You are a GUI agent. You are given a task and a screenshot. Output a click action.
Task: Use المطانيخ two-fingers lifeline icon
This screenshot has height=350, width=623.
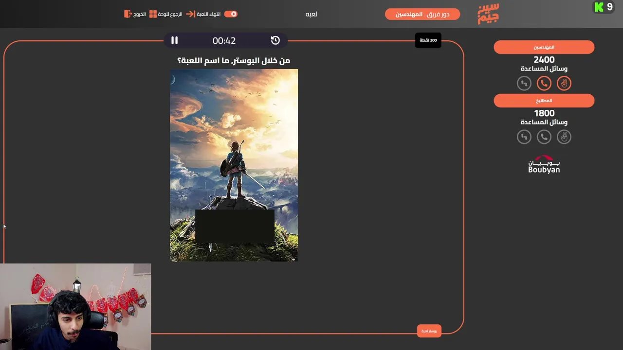pyautogui.click(x=564, y=137)
